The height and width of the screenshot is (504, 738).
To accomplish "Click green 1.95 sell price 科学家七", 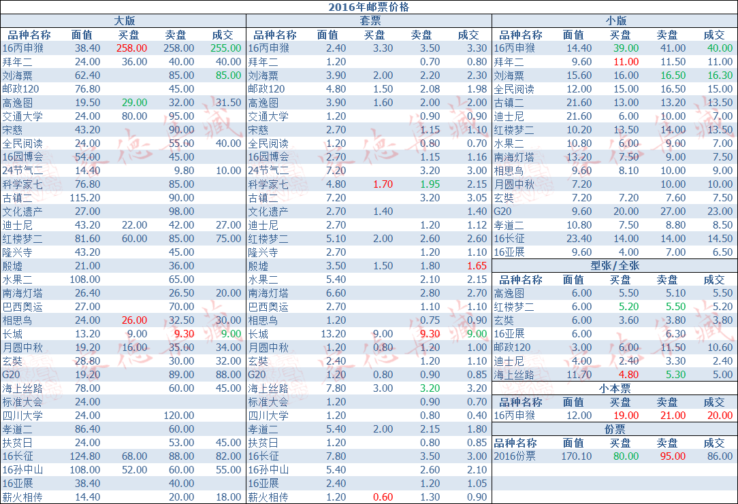I will [430, 184].
